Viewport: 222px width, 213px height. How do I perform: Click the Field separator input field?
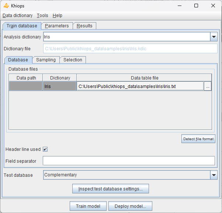tap(129, 161)
